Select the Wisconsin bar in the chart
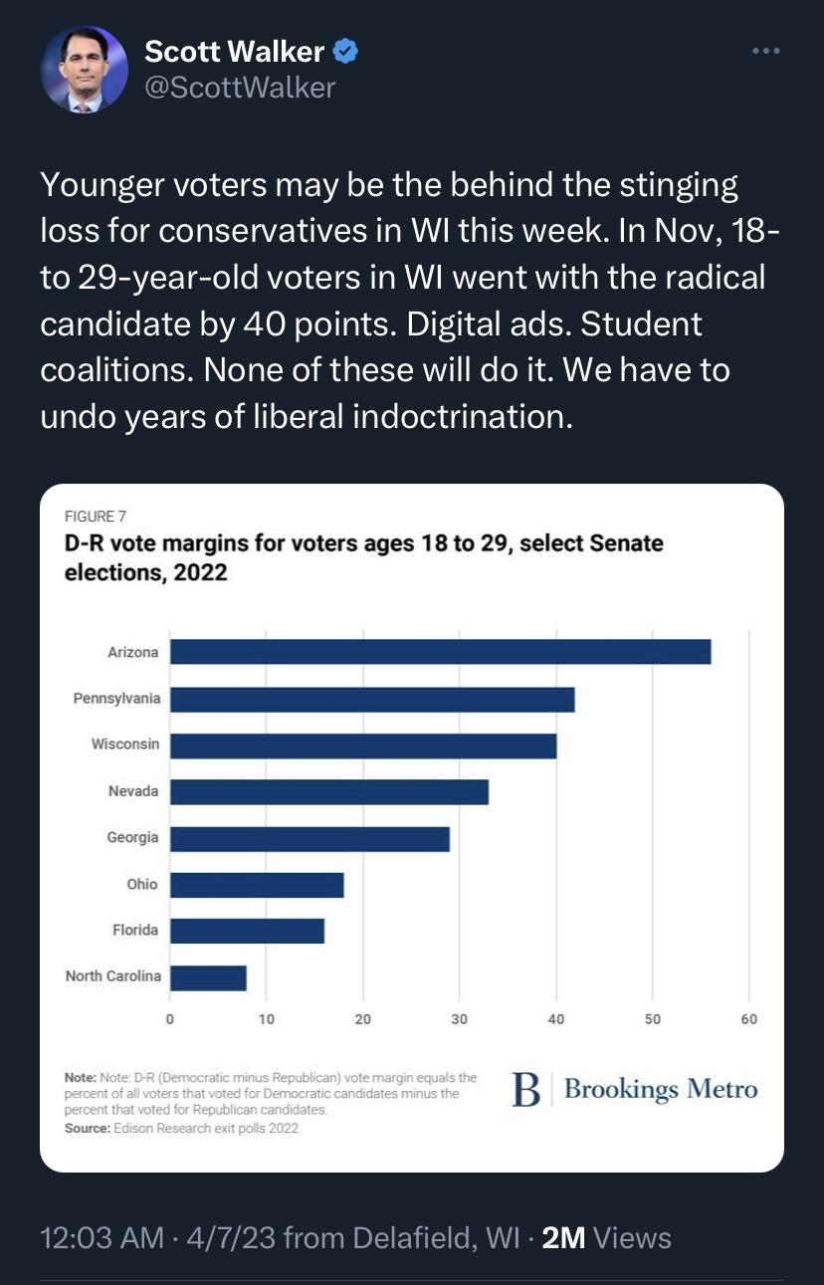824x1285 pixels. 358,745
